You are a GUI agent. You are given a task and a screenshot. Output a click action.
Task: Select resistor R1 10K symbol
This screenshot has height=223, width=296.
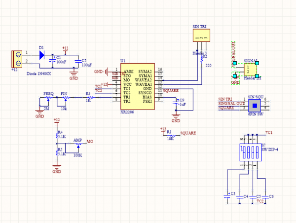pos(172,136)
